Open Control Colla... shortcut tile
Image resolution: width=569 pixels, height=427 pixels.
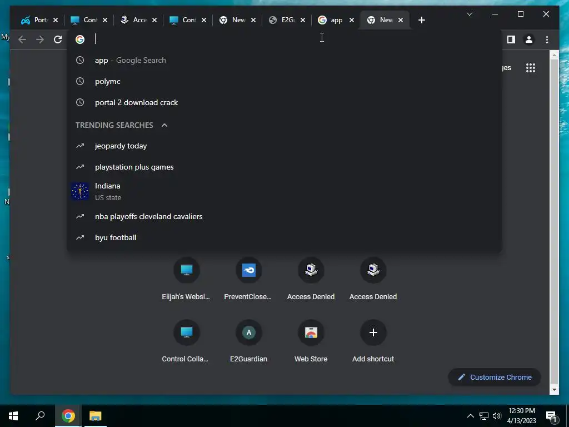186,341
